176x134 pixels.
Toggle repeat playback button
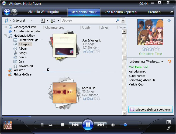(x=50, y=125)
